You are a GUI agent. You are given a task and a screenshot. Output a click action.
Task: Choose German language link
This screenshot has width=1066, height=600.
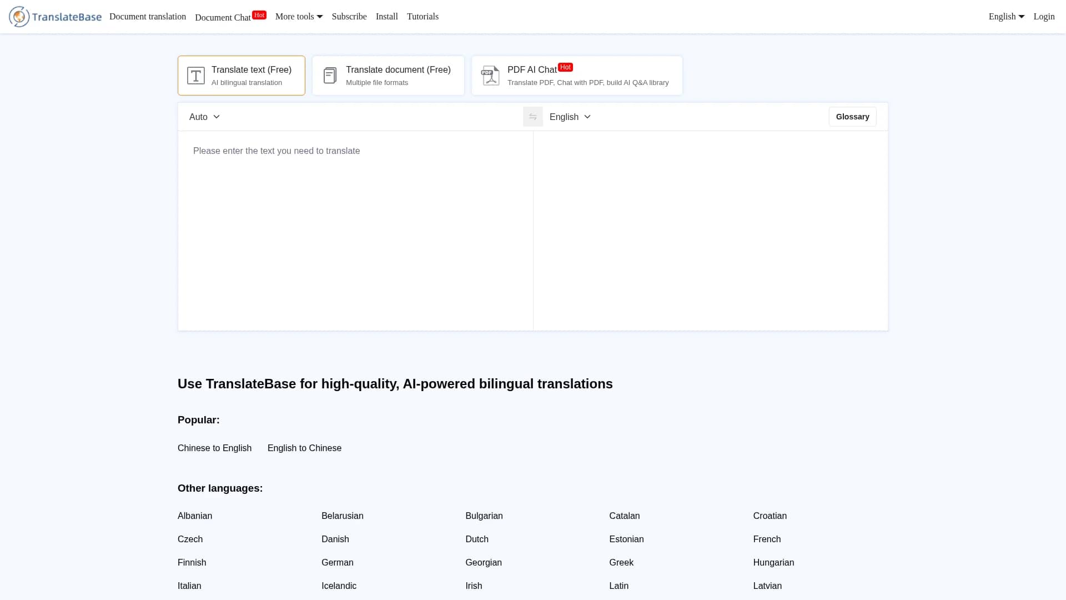338,562
